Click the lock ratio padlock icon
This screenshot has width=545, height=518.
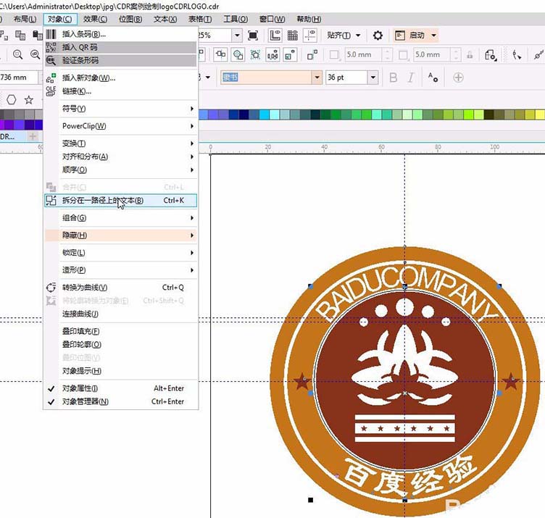(x=470, y=54)
